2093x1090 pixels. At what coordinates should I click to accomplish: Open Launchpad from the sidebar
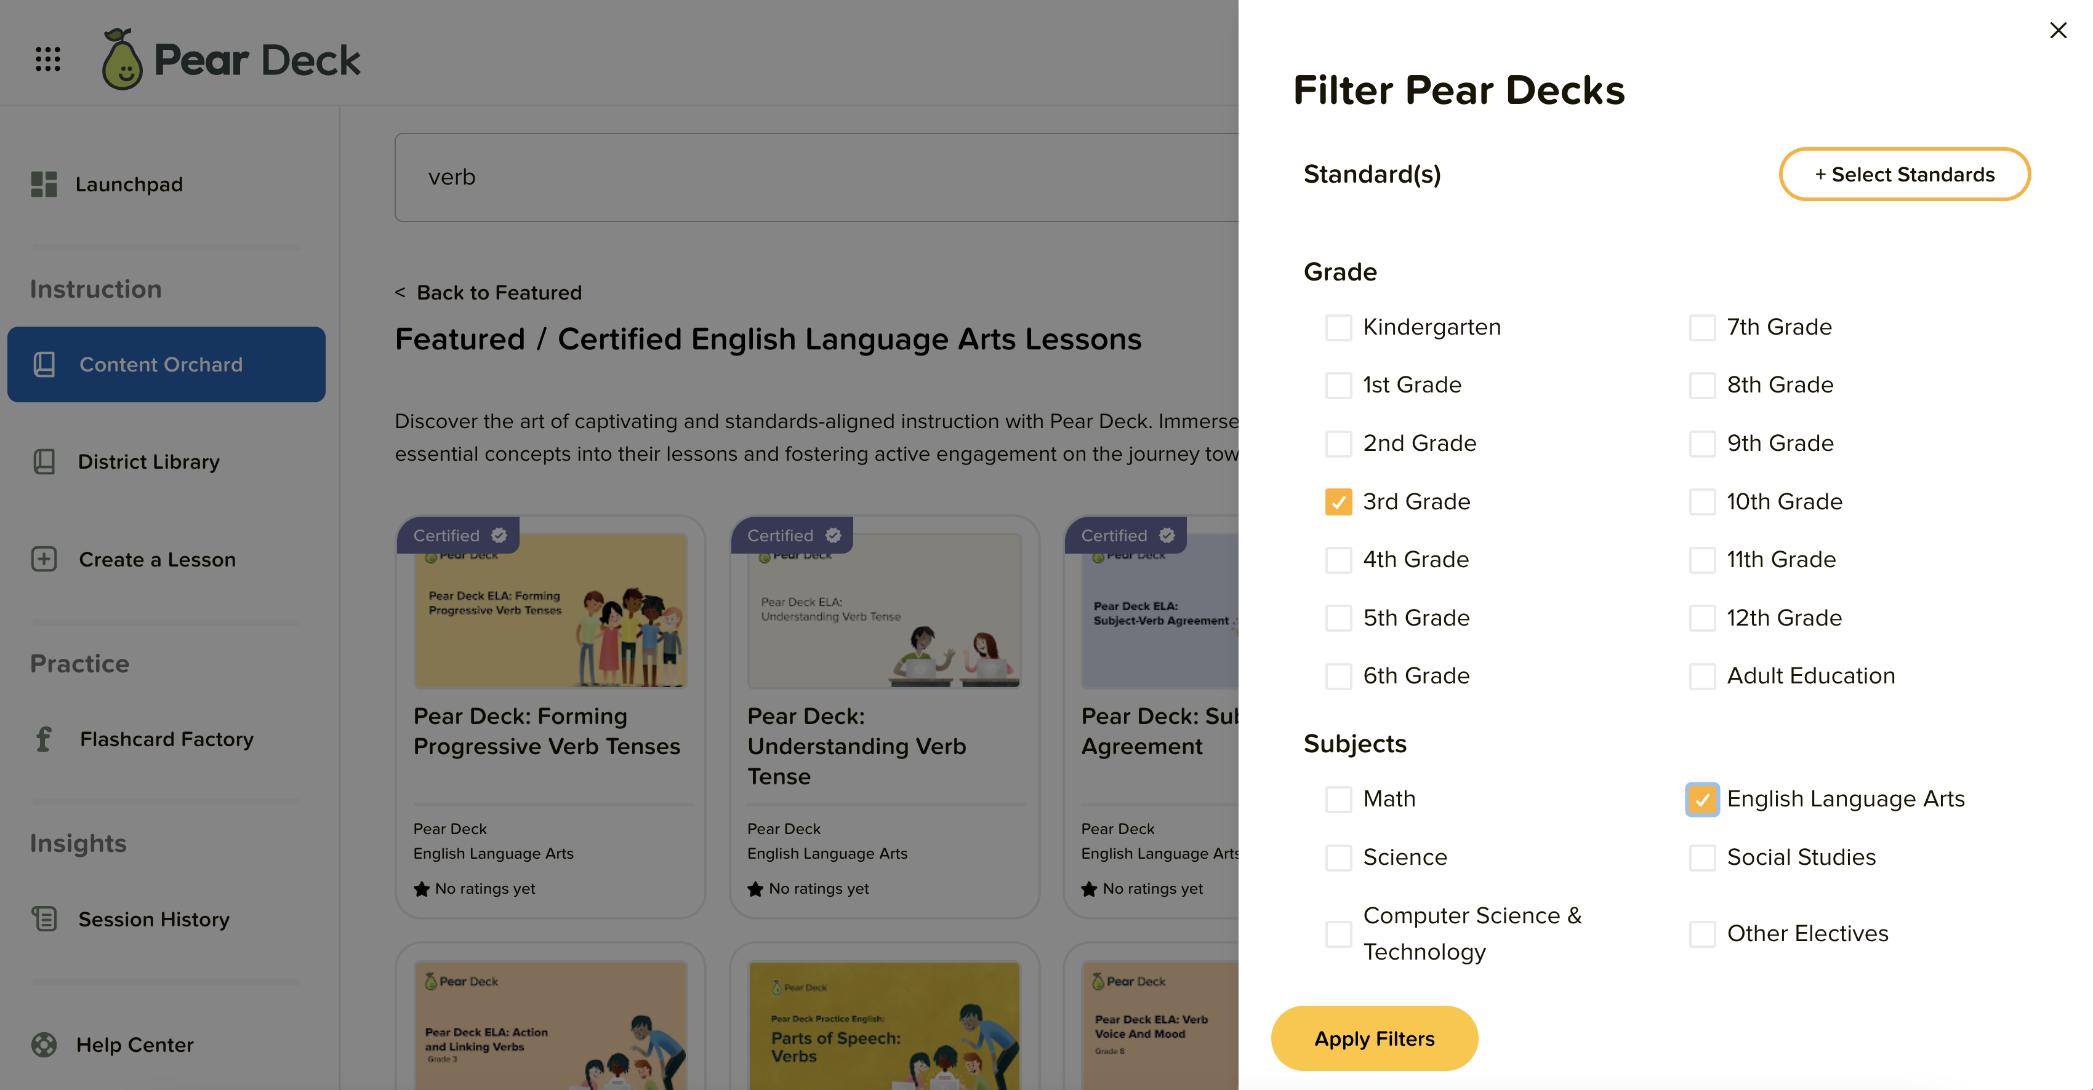coord(129,185)
